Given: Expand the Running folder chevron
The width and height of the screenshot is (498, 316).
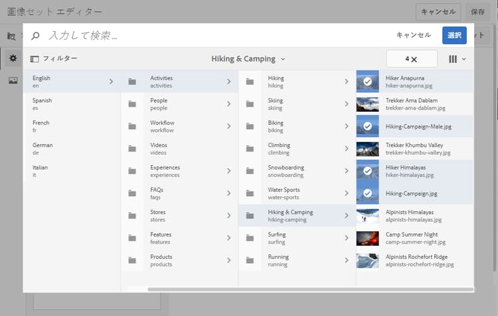Looking at the screenshot, I should point(347,260).
